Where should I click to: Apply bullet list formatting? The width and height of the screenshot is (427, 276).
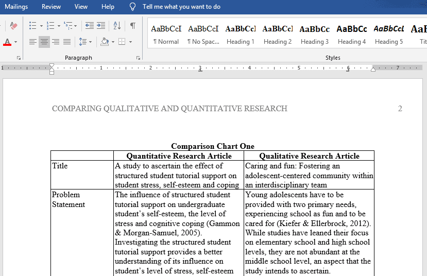coord(32,26)
